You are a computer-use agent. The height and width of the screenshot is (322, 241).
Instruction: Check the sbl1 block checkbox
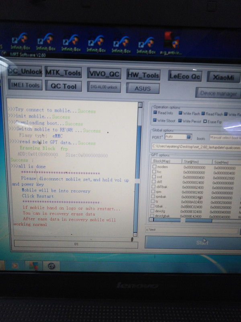pos(153,182)
